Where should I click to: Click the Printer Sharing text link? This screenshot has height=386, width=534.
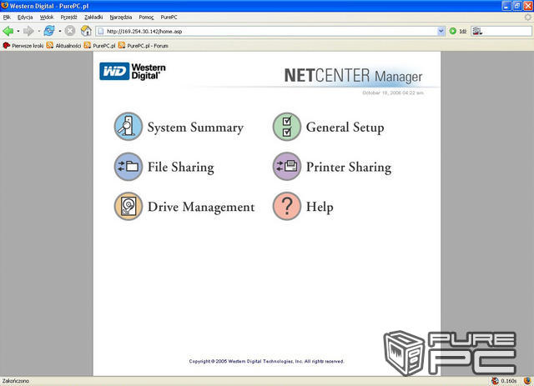[348, 167]
